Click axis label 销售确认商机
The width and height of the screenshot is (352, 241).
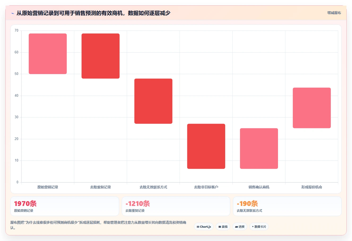pos(259,187)
